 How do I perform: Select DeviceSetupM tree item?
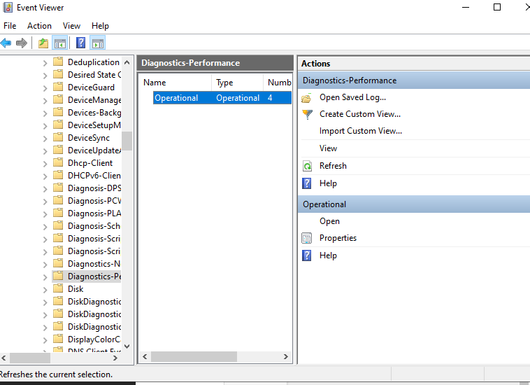click(94, 125)
